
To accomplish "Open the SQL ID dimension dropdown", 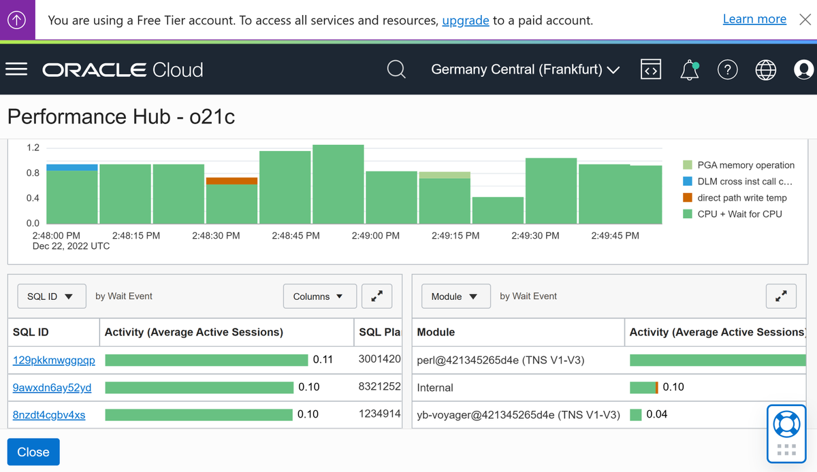I will tap(52, 297).
